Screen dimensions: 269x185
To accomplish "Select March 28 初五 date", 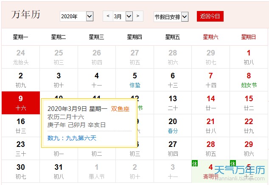I will (x=211, y=149).
